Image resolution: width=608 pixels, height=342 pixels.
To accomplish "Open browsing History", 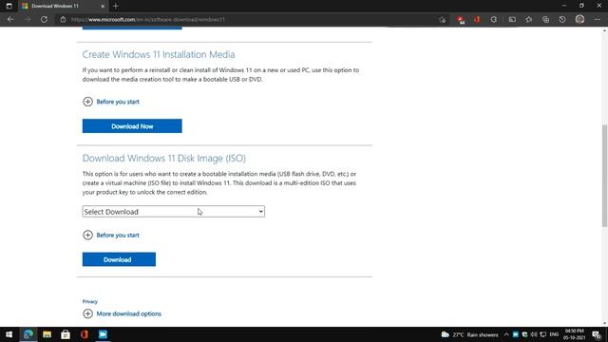I will [x=562, y=19].
